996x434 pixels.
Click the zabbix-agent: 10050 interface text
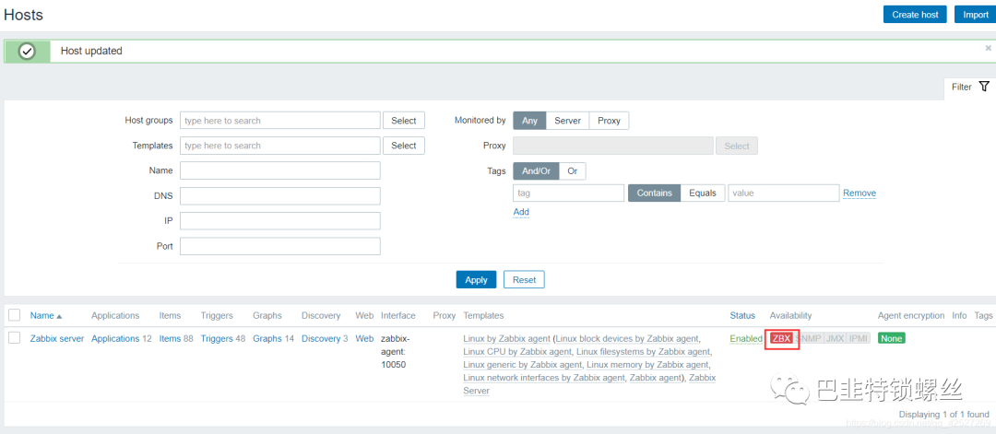395,351
